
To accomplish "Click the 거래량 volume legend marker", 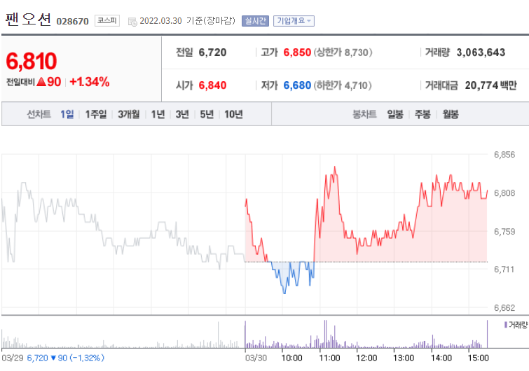I will tap(506, 325).
